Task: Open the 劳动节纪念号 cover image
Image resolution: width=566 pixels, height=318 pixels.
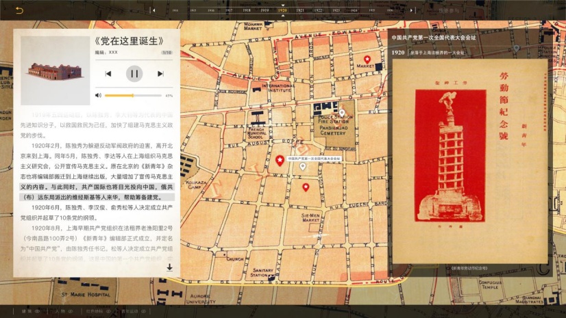Action: click(469, 161)
